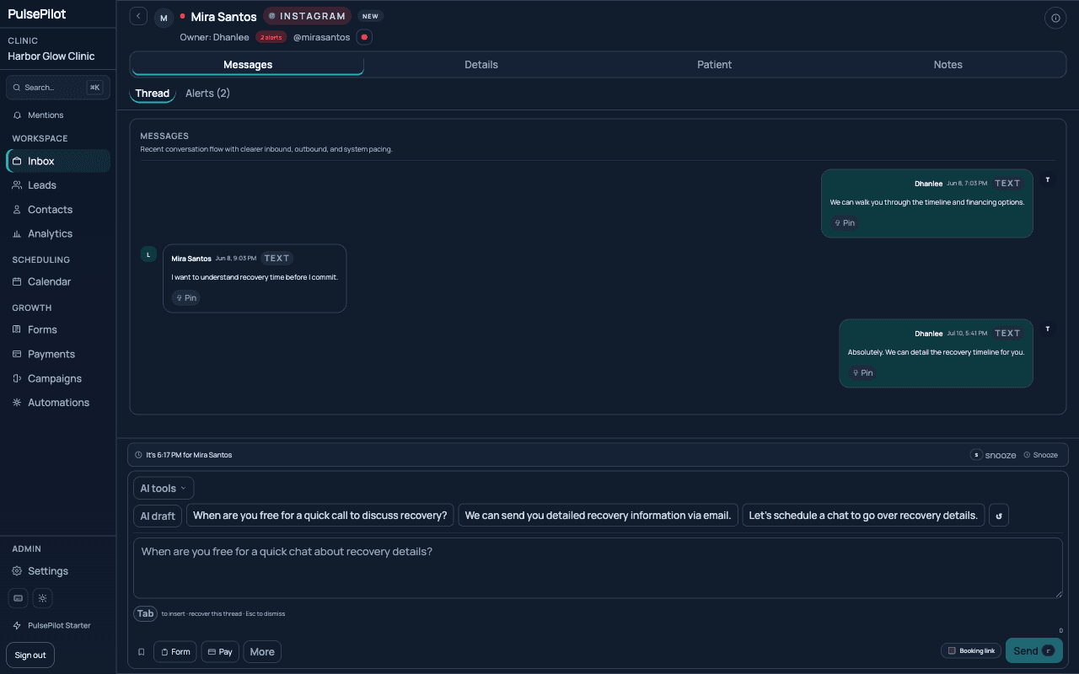Open the More actions menu
The image size is (1079, 674).
(262, 652)
